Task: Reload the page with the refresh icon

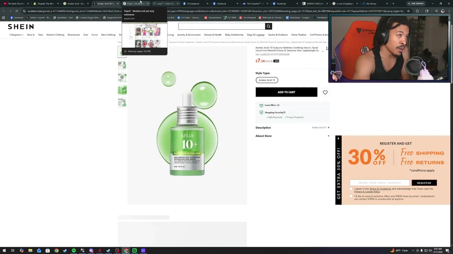Action: click(16, 11)
